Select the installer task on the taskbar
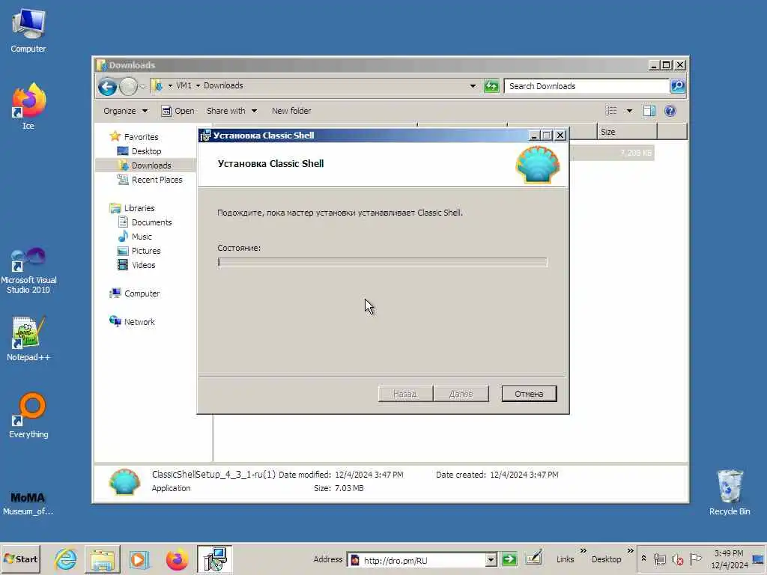 [215, 559]
